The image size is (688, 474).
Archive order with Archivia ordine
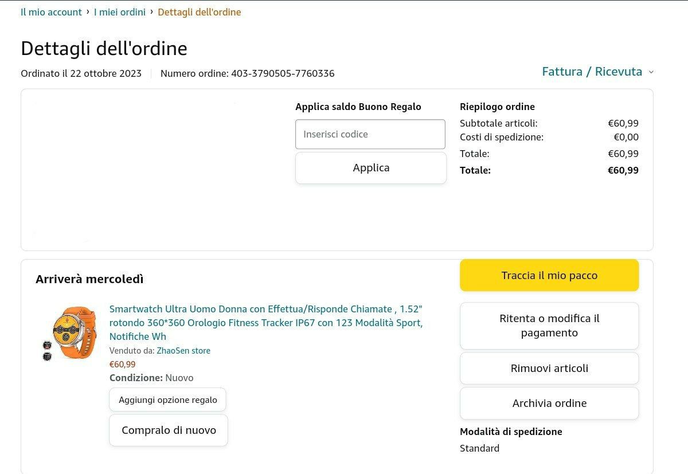[x=549, y=403]
